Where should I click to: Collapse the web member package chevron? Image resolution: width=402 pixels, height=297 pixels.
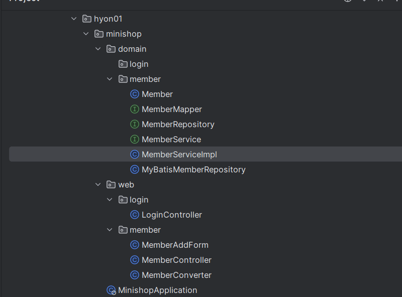coord(110,230)
